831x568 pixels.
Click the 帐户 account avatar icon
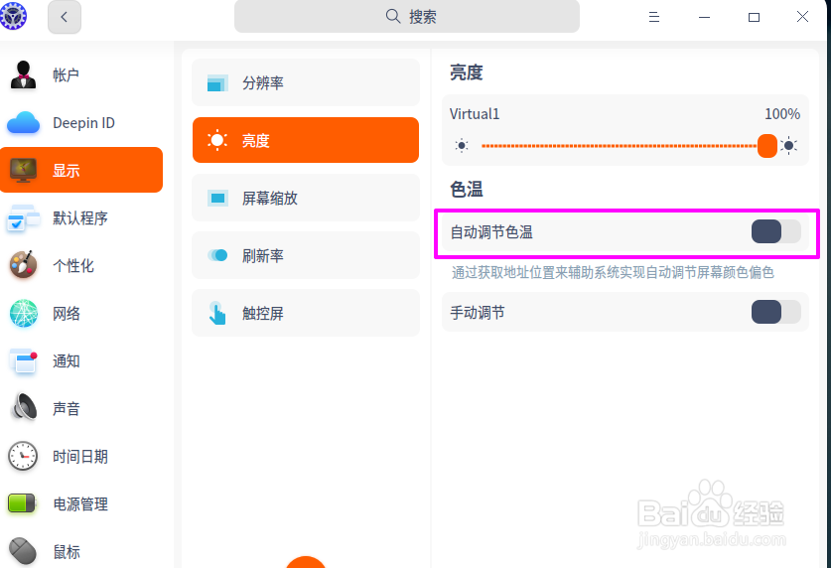coord(23,74)
